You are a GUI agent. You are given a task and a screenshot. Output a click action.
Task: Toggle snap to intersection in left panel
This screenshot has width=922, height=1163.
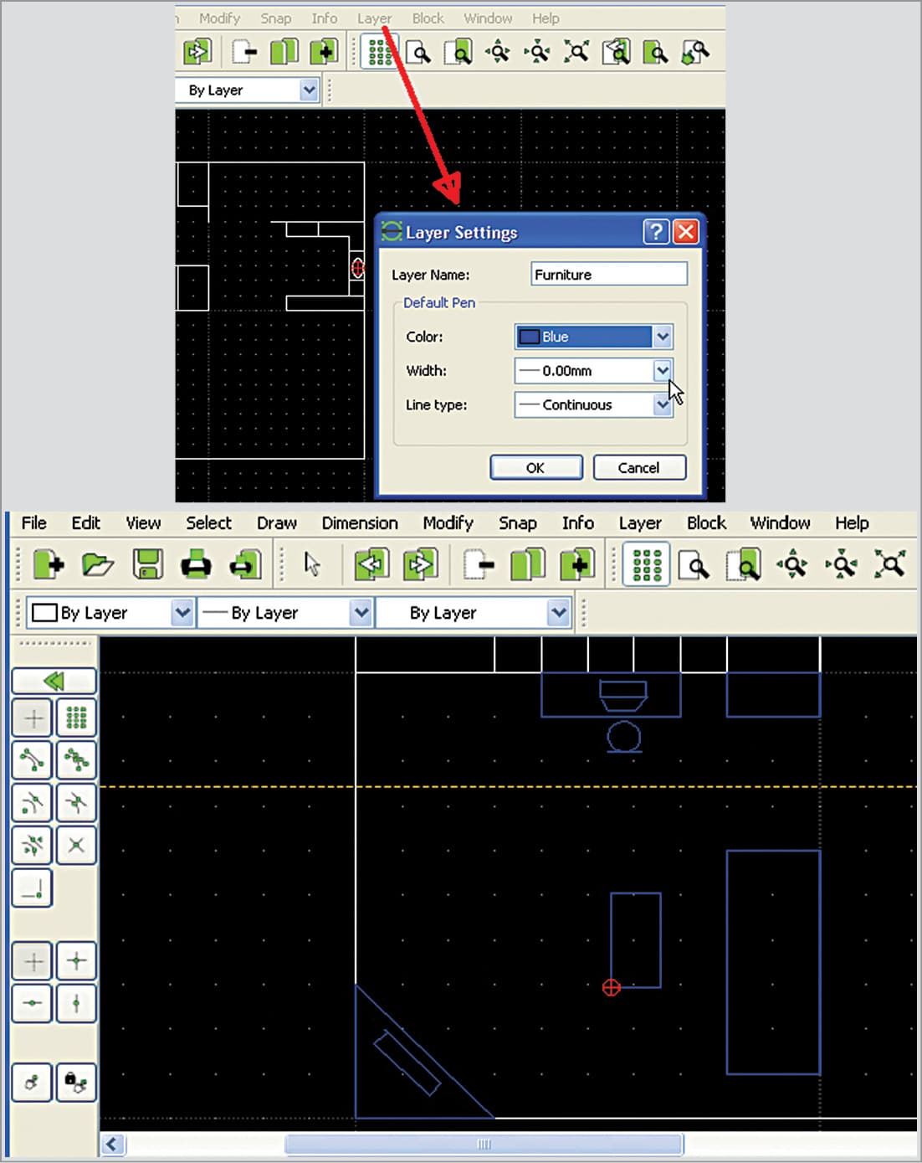tap(76, 845)
